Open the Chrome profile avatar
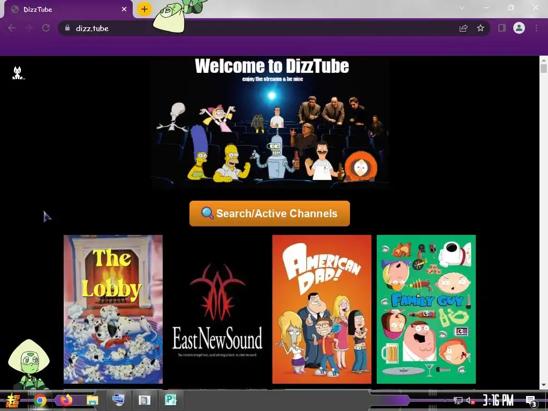The width and height of the screenshot is (548, 411). pyautogui.click(x=519, y=28)
